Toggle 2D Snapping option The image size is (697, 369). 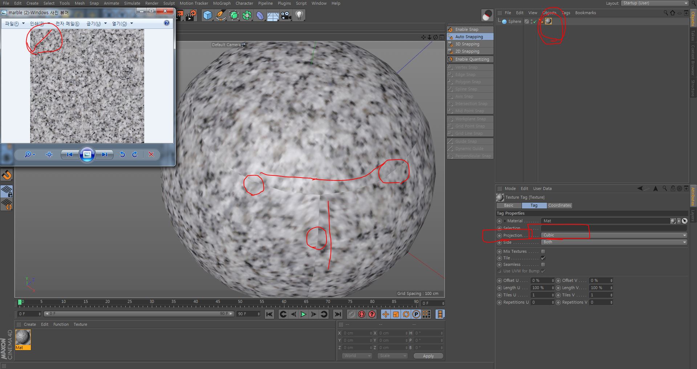coord(470,51)
